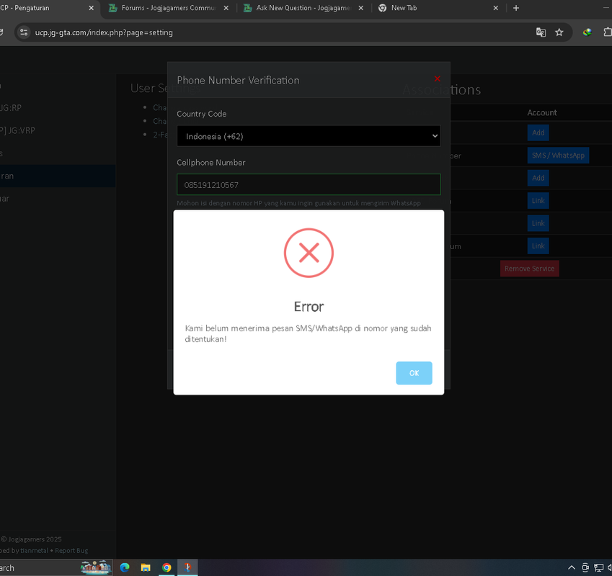Select JG:VRP in the sidebar
The height and width of the screenshot is (576, 612).
(17, 130)
